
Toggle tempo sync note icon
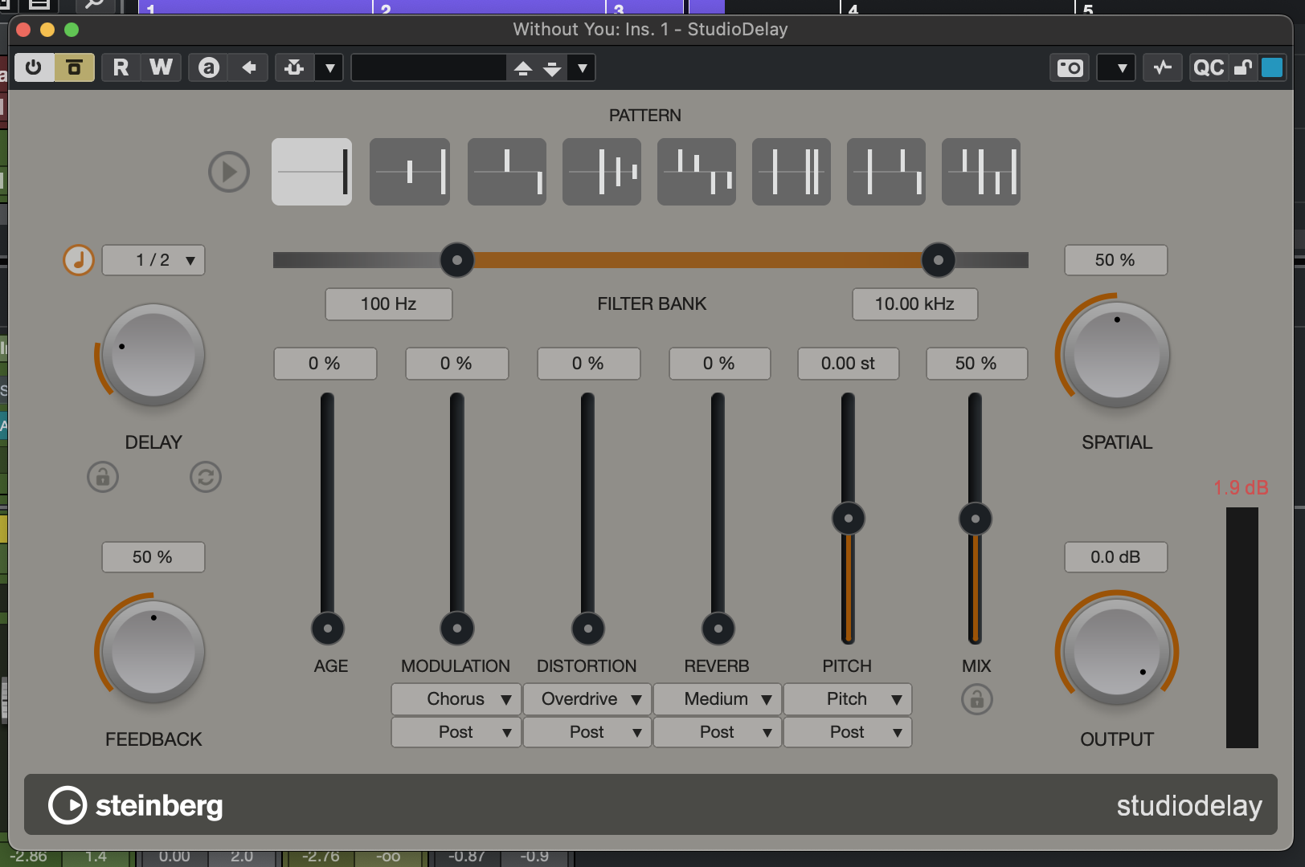click(79, 260)
